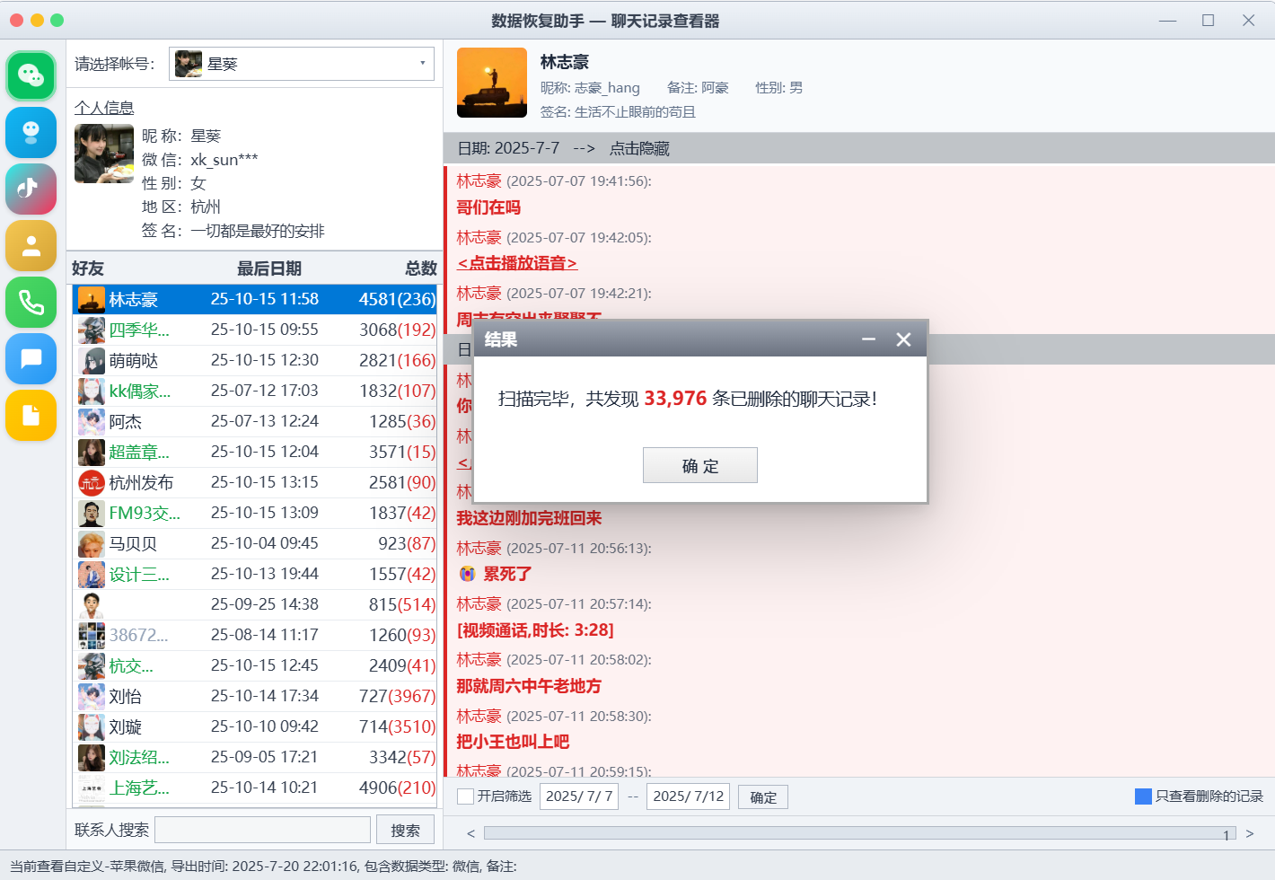Enable the 开启筛选 filter checkbox

[464, 796]
